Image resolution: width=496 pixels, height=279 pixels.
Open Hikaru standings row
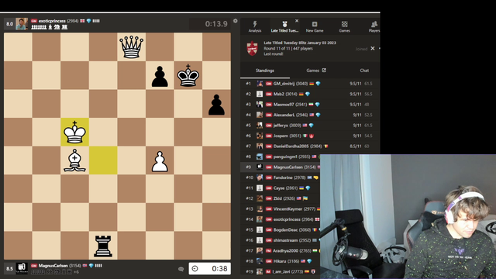pos(281,261)
